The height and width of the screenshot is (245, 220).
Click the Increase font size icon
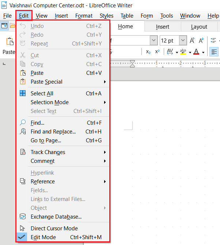pyautogui.click(x=192, y=40)
